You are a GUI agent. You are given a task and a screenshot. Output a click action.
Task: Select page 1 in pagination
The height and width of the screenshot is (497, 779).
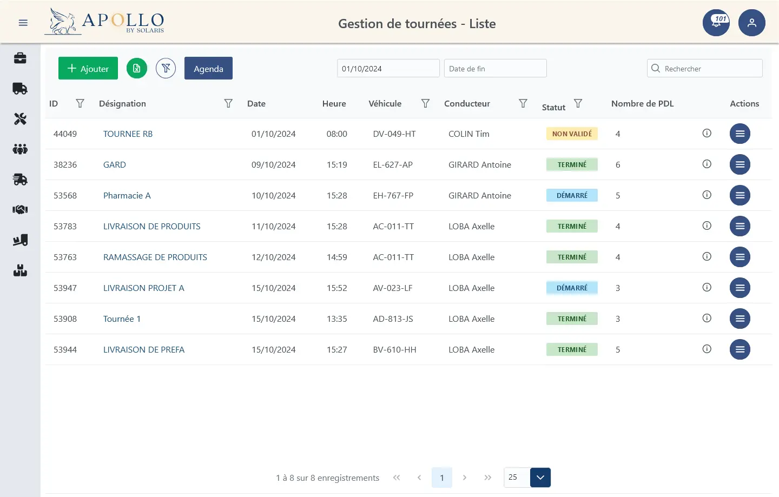click(442, 478)
